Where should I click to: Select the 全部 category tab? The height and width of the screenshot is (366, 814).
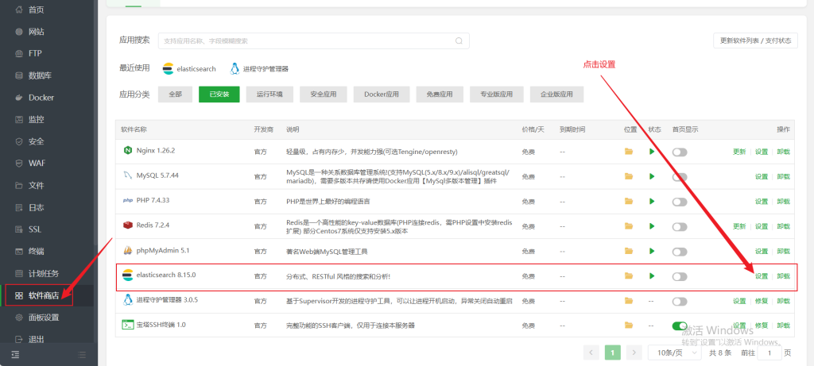click(176, 94)
